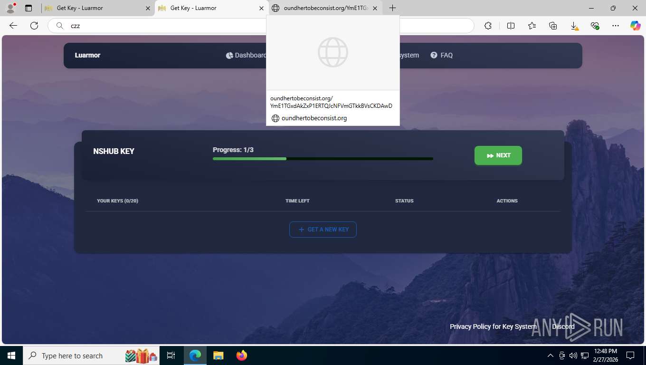Viewport: 646px width, 365px height.
Task: Open the network tray icon
Action: tap(585, 355)
